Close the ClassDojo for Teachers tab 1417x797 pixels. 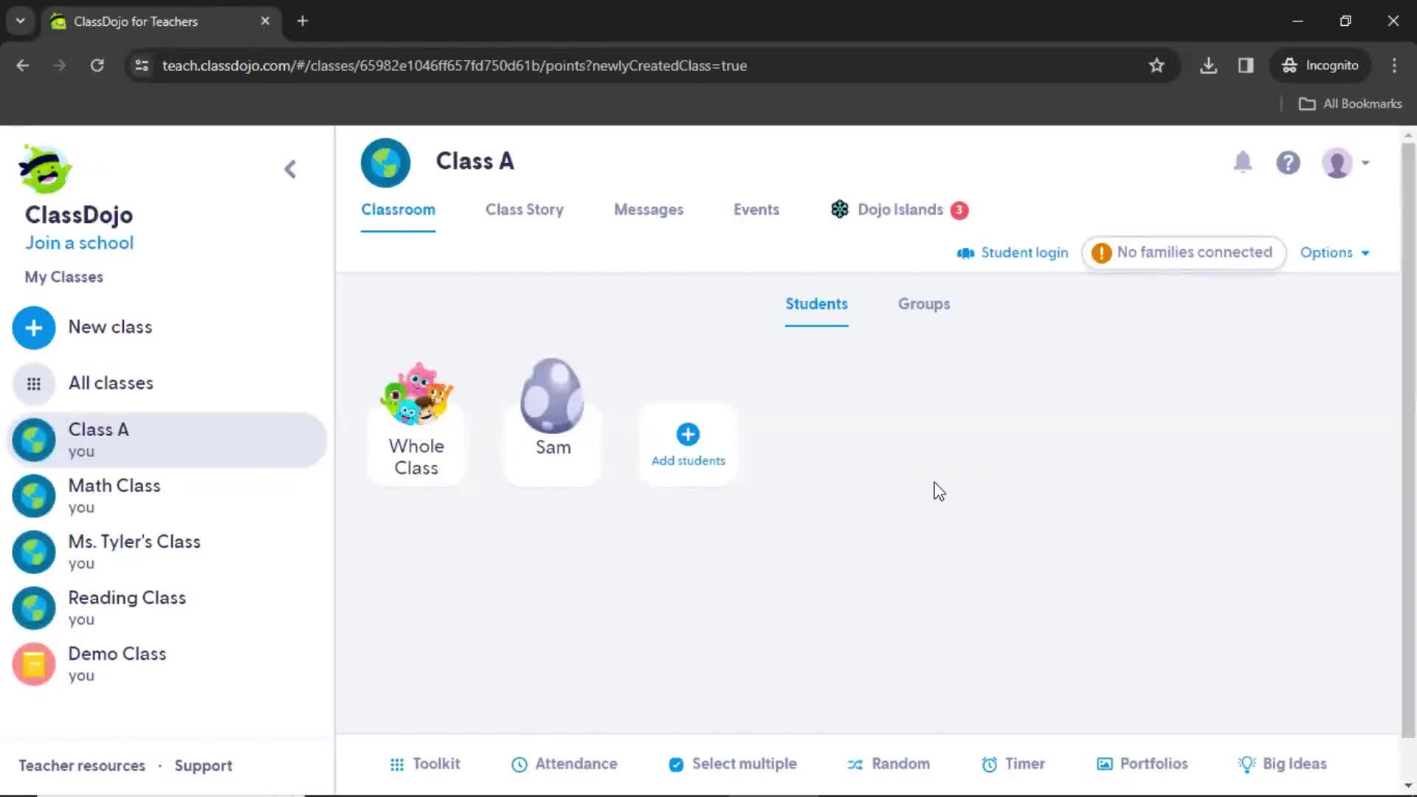pos(265,21)
